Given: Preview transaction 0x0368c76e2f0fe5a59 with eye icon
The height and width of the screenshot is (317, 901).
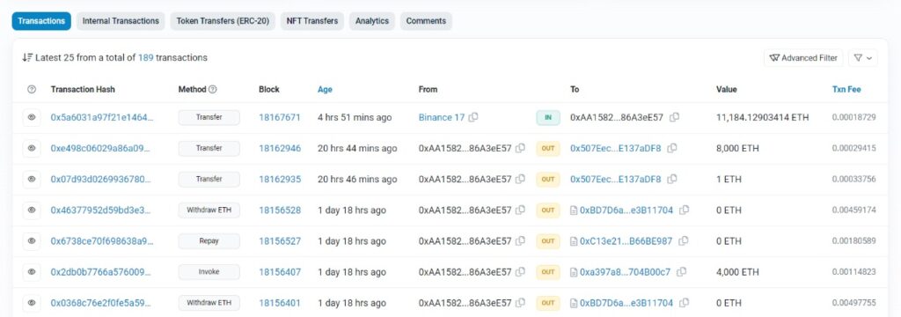Looking at the screenshot, I should (x=32, y=303).
